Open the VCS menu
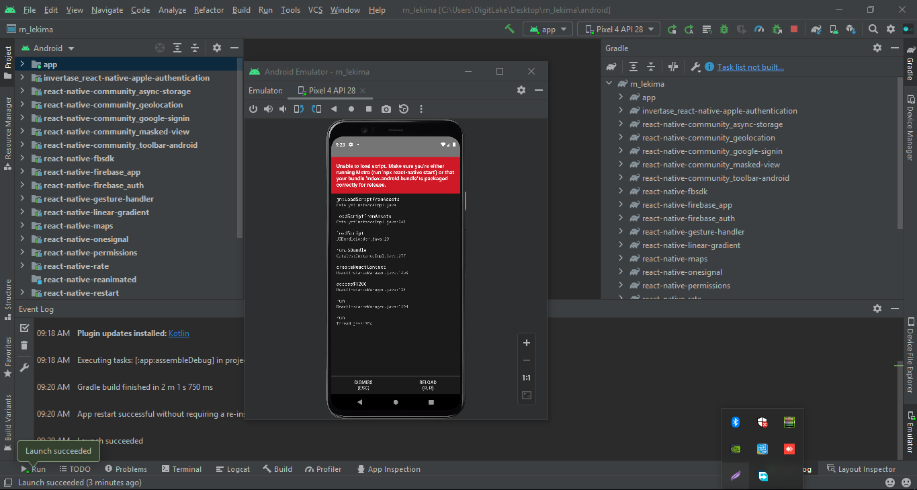The width and height of the screenshot is (917, 490). pyautogui.click(x=316, y=10)
